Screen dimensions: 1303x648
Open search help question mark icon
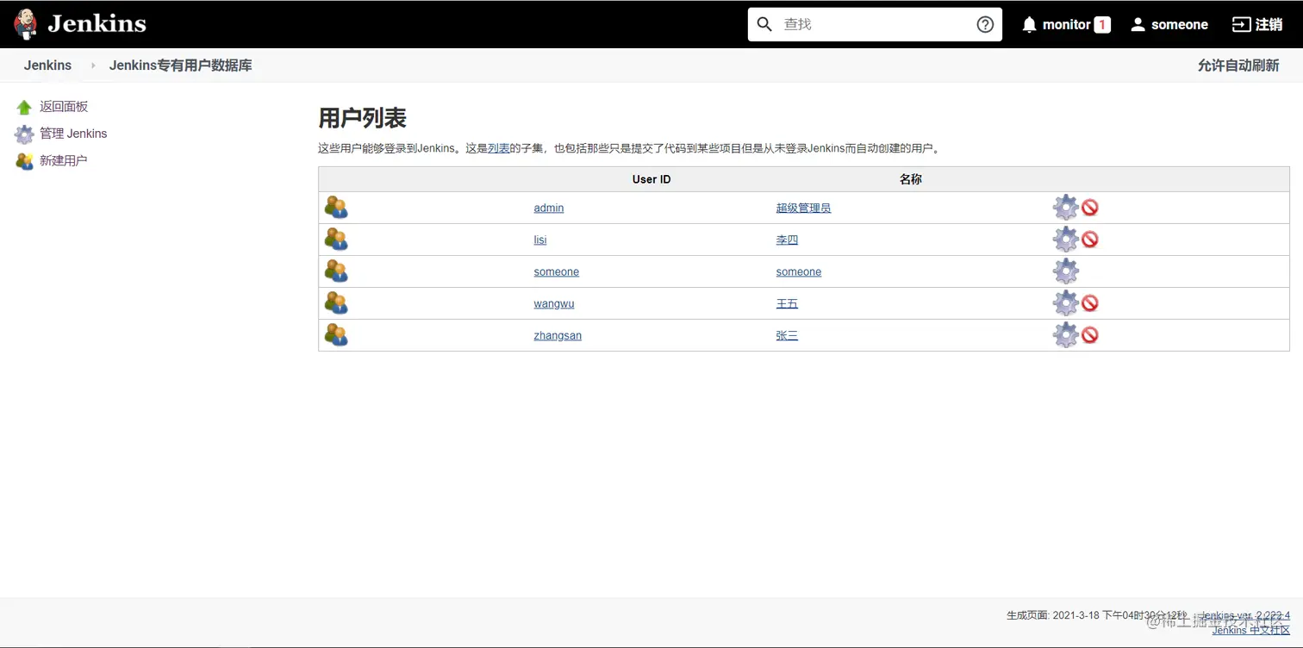click(985, 24)
